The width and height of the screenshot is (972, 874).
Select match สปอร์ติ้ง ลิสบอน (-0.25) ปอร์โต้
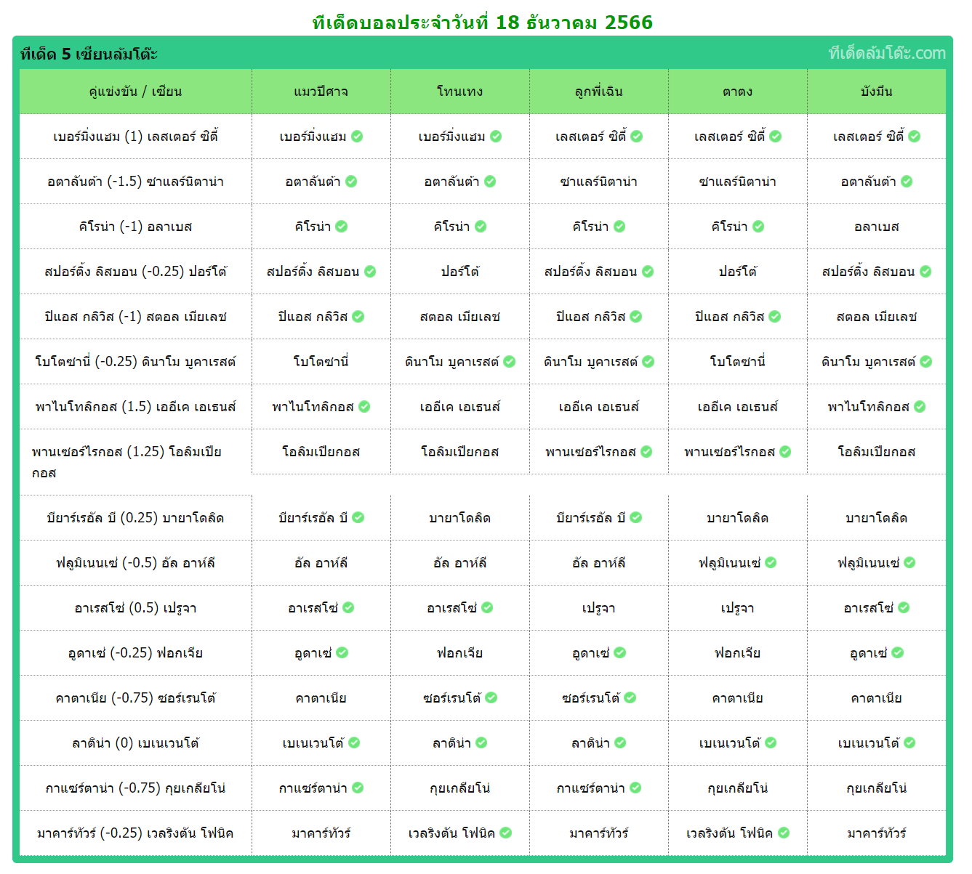click(135, 272)
